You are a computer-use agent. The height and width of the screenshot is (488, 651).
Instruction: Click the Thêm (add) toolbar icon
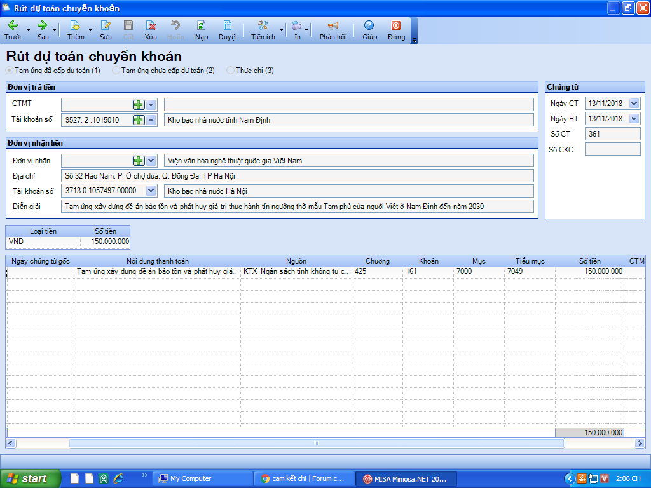tap(75, 26)
